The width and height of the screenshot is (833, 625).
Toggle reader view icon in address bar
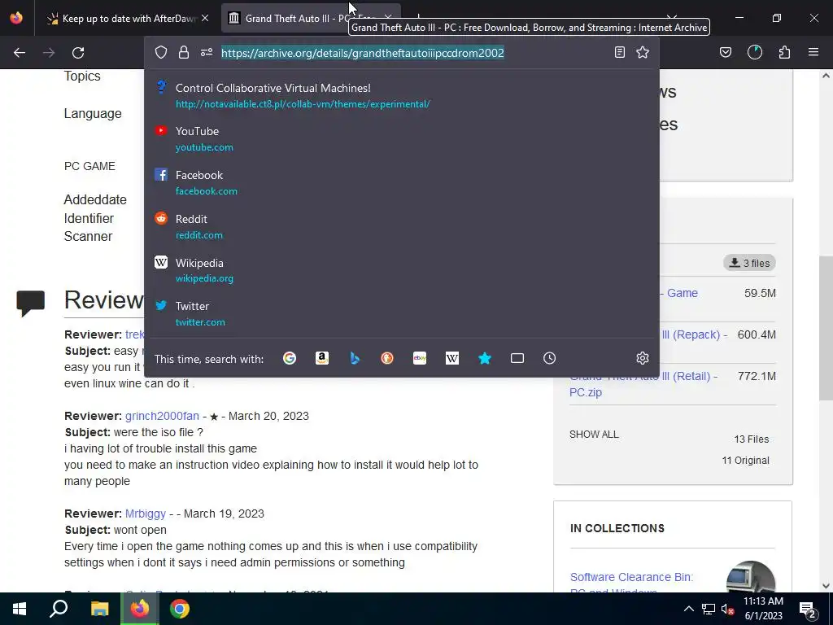(x=619, y=52)
